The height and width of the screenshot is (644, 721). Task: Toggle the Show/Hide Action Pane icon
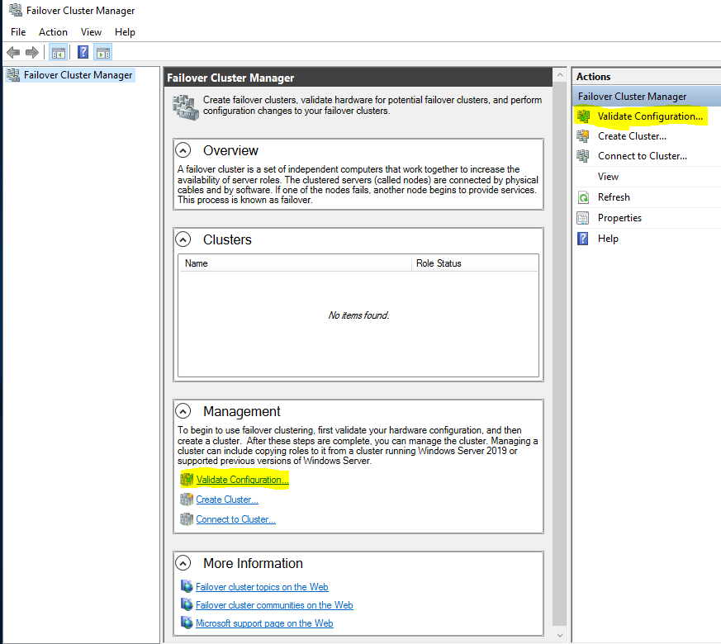(102, 53)
